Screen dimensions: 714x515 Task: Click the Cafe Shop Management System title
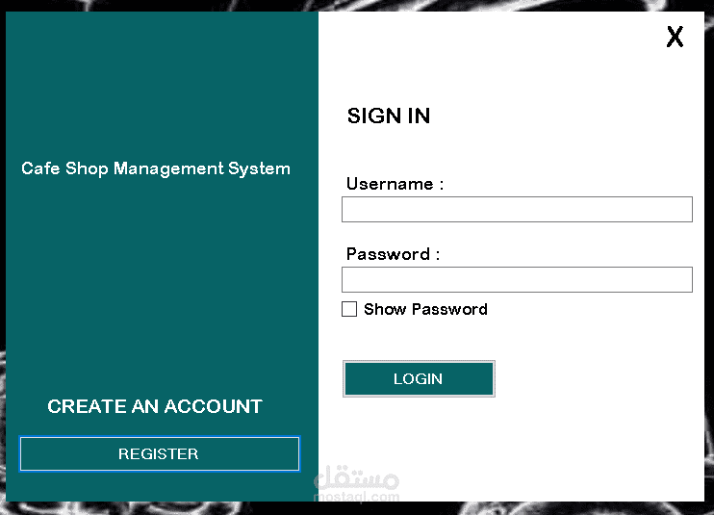point(156,168)
